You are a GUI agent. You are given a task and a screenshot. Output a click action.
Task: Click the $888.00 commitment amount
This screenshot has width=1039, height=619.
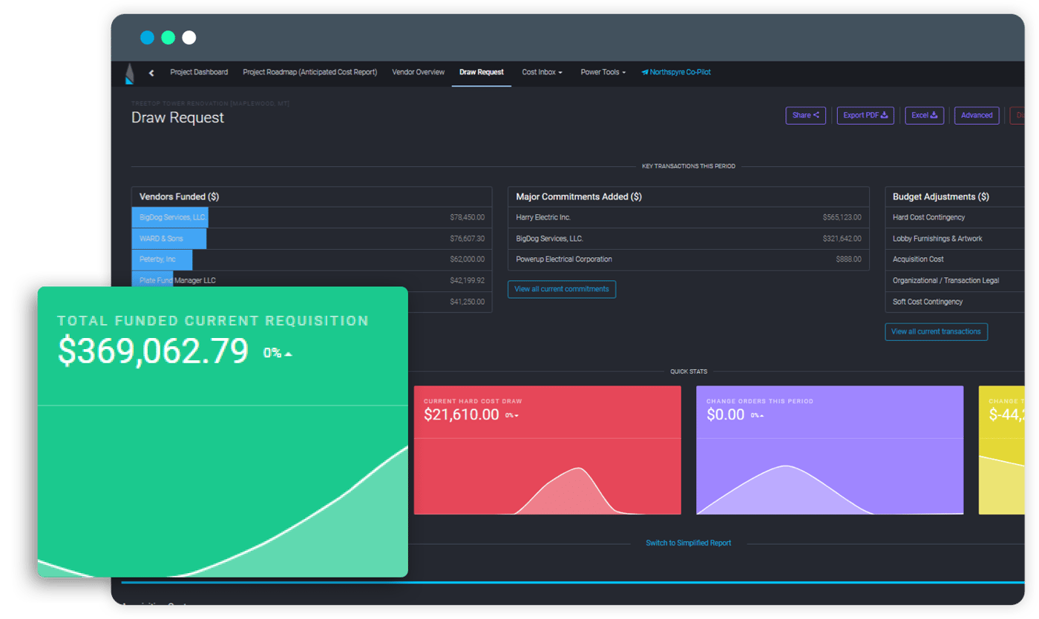848,259
